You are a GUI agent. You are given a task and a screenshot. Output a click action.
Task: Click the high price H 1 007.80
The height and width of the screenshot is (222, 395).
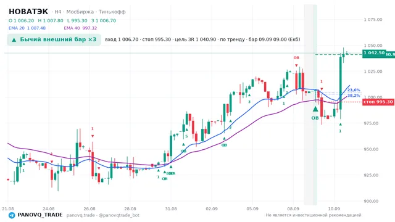(51, 20)
